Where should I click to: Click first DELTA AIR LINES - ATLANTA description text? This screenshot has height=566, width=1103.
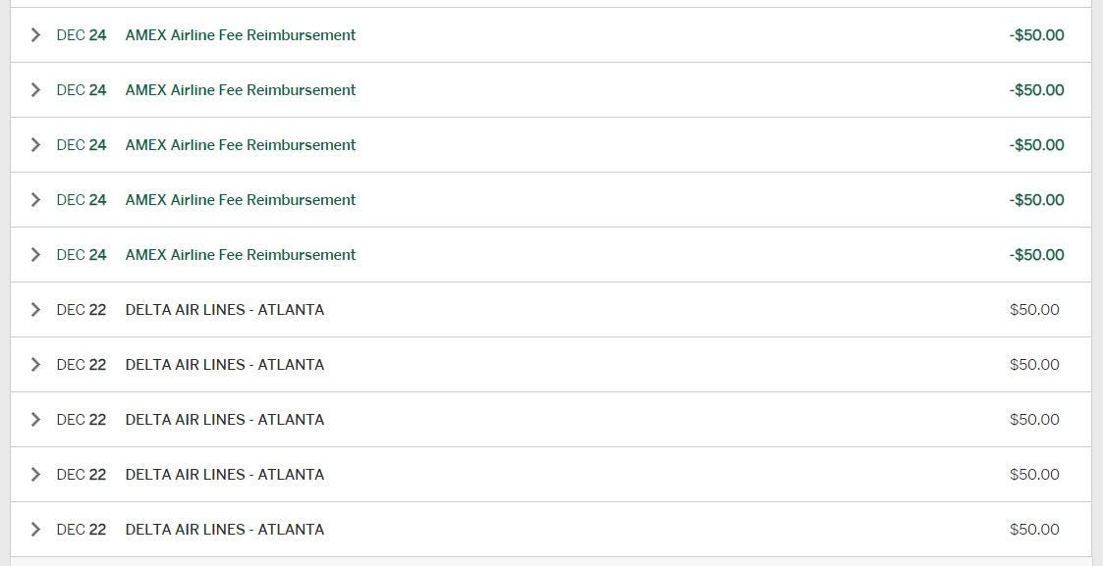coord(224,310)
